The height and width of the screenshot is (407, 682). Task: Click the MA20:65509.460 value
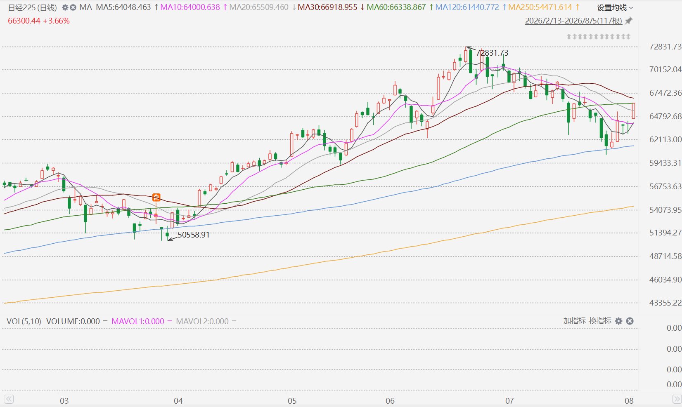259,7
